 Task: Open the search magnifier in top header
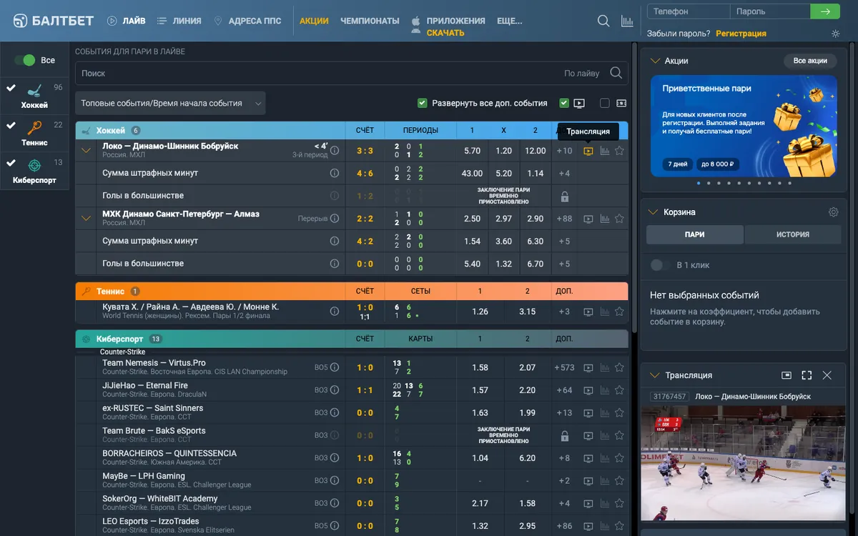[x=603, y=21]
